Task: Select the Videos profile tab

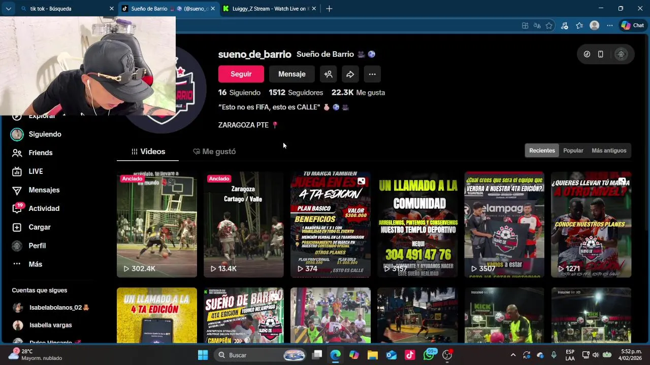Action: tap(148, 152)
